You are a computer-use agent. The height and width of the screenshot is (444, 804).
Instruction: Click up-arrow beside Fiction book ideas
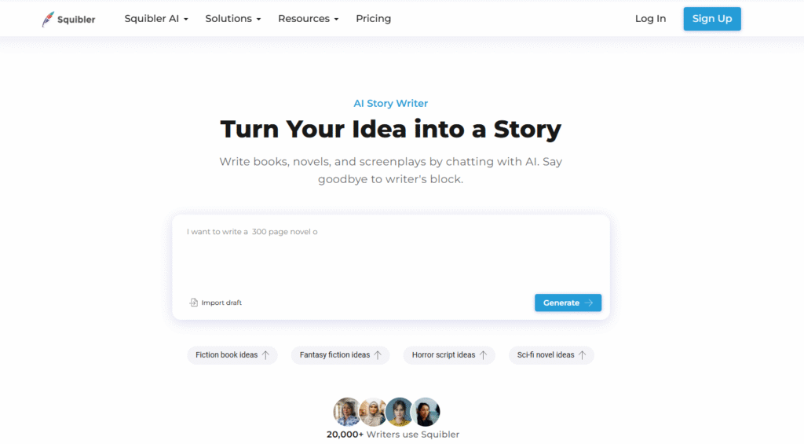tap(265, 355)
